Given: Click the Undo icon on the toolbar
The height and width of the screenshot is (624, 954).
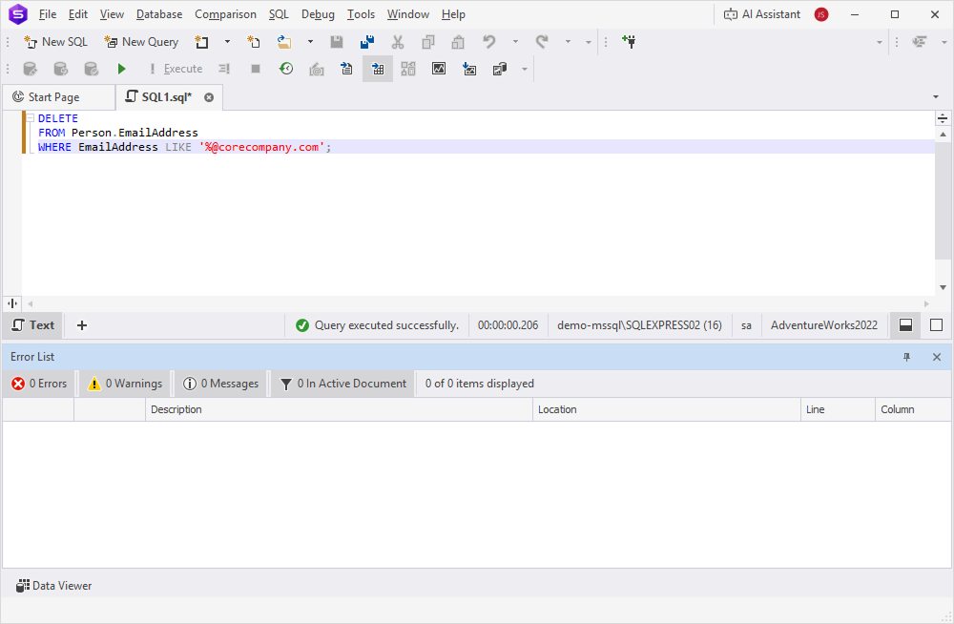Looking at the screenshot, I should pyautogui.click(x=487, y=42).
